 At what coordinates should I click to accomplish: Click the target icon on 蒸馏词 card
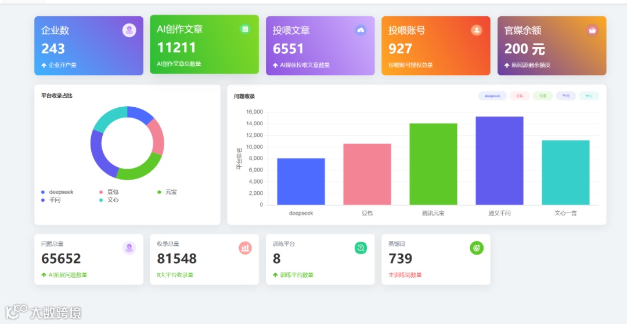coord(477,248)
